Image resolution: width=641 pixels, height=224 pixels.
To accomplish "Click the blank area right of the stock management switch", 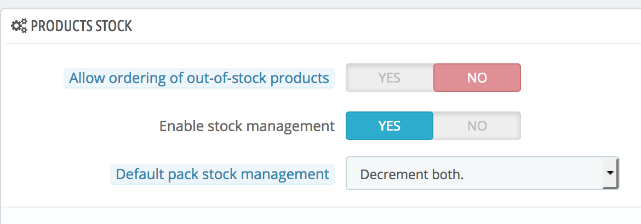I will pos(575,126).
